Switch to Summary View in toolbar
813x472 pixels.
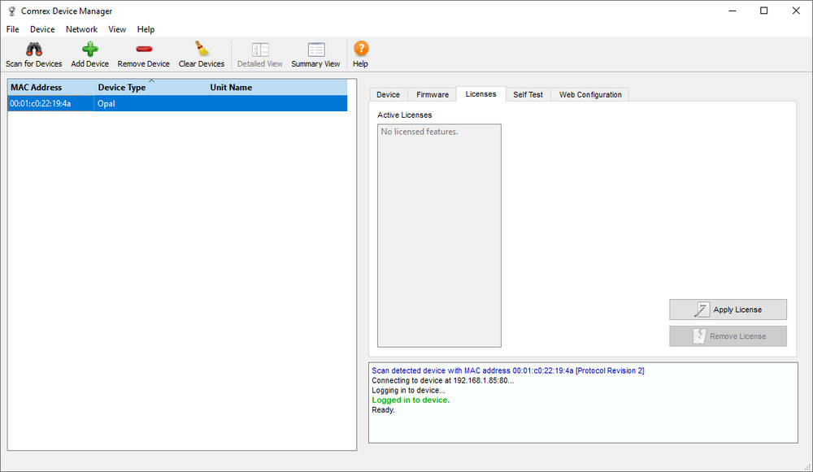click(315, 50)
